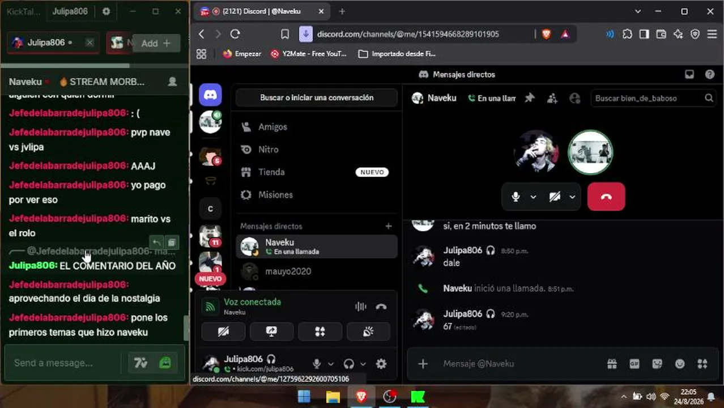This screenshot has width=724, height=408.
Task: Open the soundboard in voice panel
Action: (x=368, y=332)
